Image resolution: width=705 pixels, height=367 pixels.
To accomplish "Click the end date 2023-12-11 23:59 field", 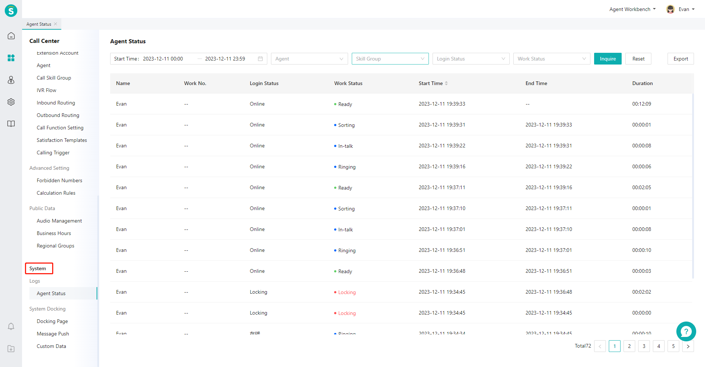I will (x=225, y=59).
